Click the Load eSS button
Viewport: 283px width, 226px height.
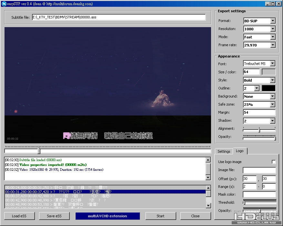pyautogui.click(x=19, y=216)
